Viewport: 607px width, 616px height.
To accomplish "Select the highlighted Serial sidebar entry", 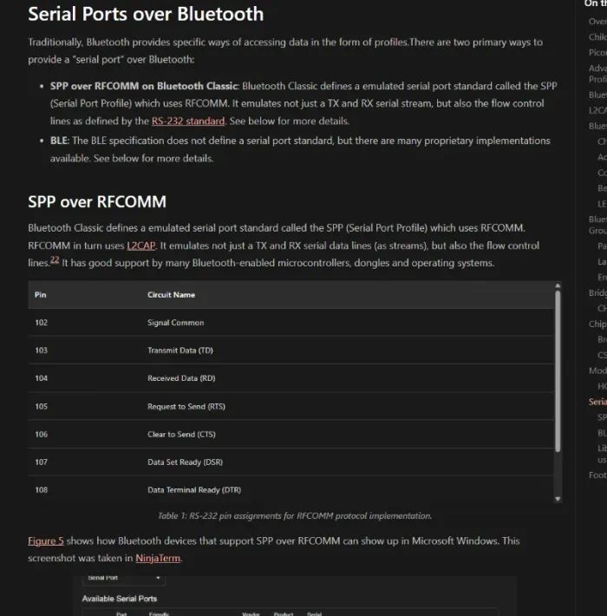I will tap(597, 402).
